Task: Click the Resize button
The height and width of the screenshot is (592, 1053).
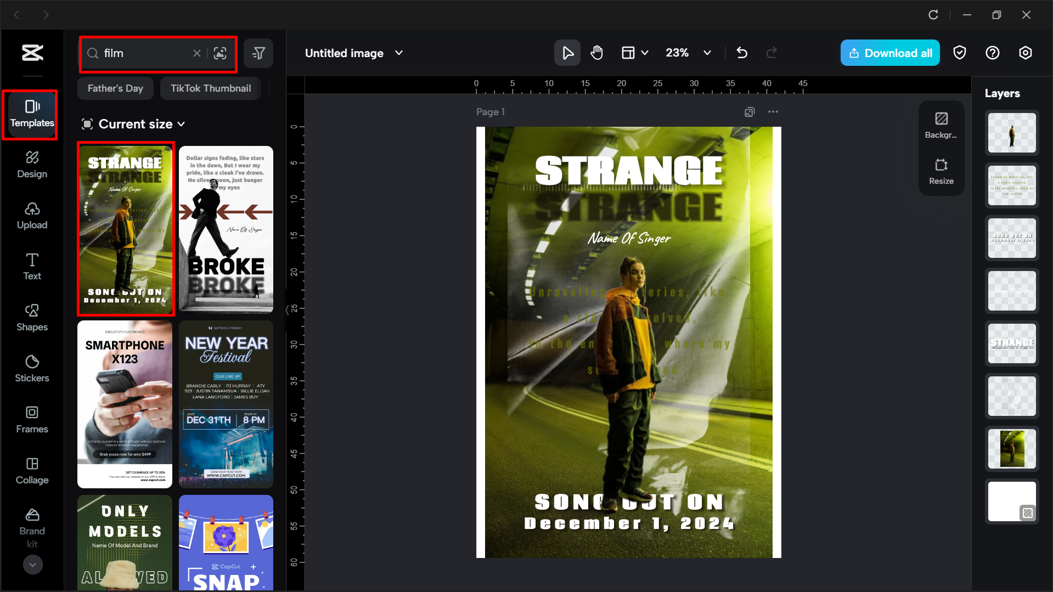Action: (x=941, y=171)
